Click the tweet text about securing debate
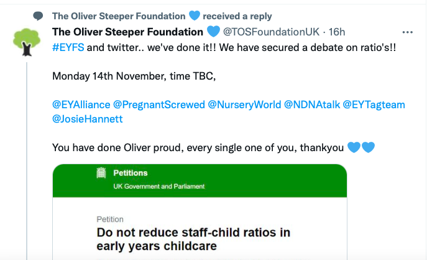 pos(224,47)
